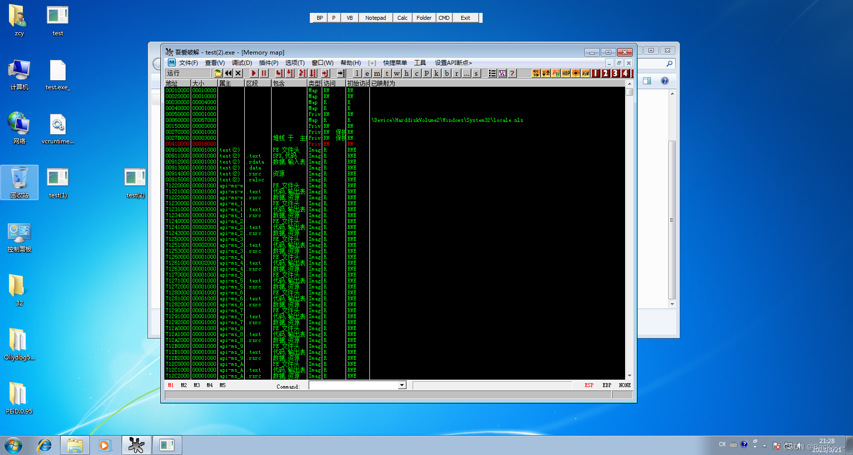Click the locale.nls mapped path text
853x455 pixels.
click(447, 120)
